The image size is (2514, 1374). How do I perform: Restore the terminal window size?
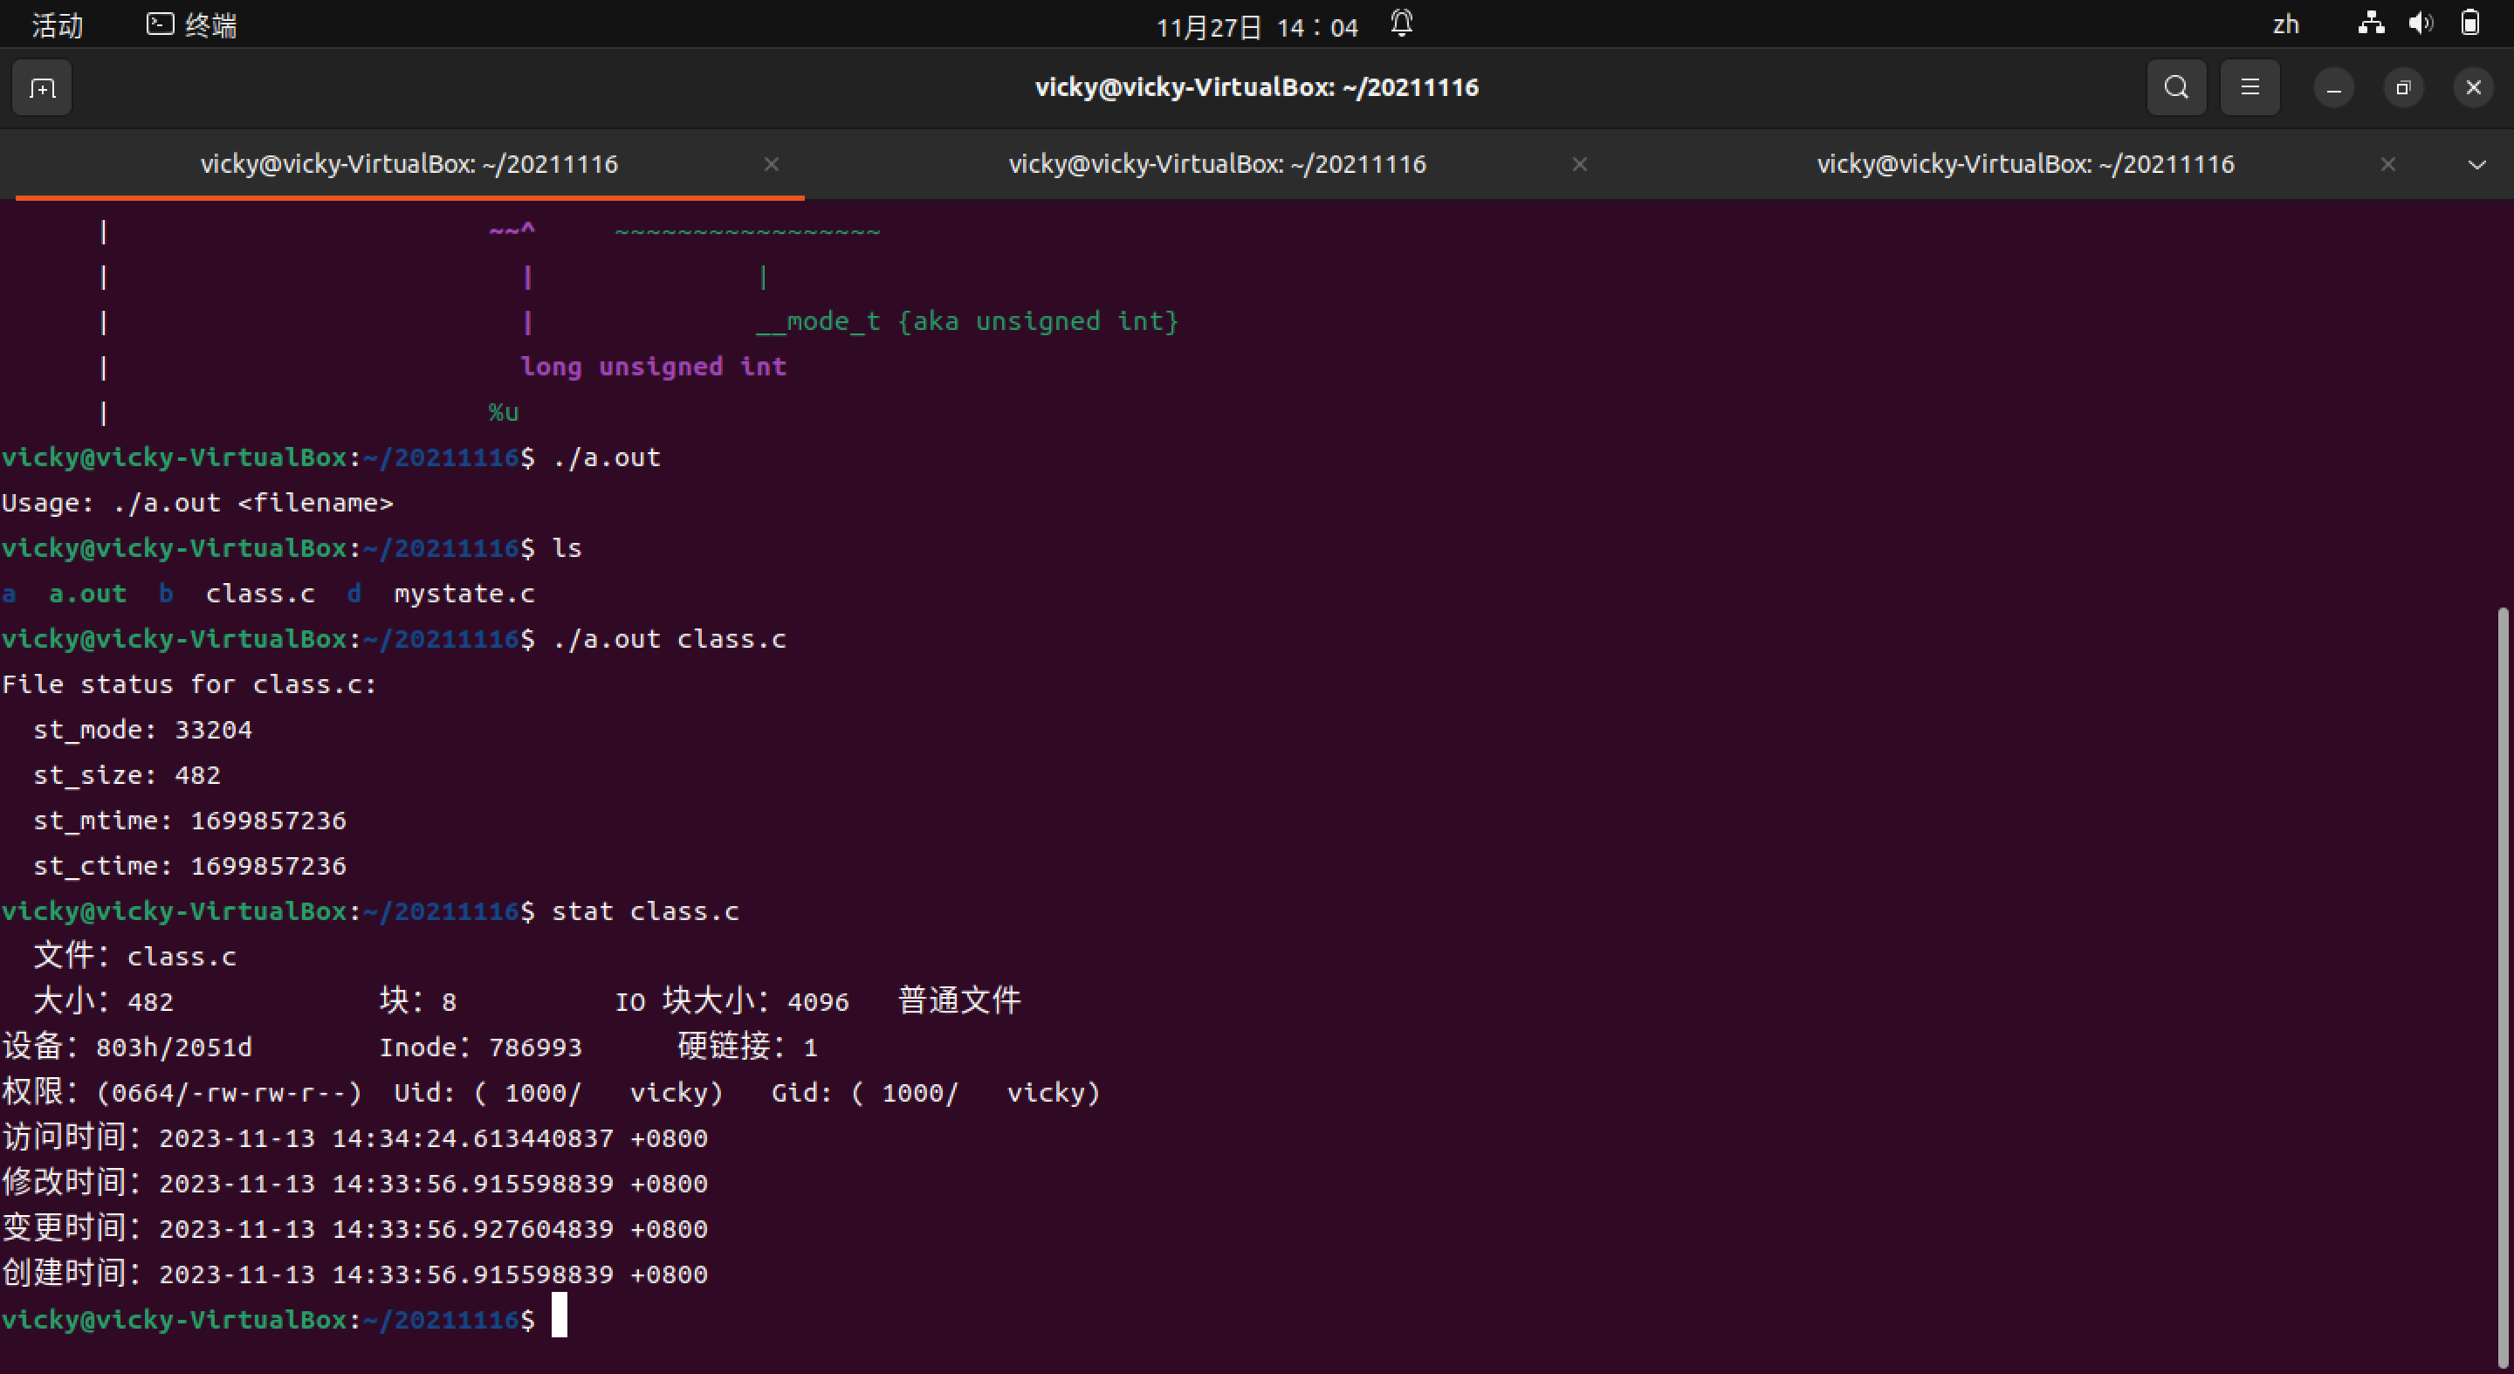[2403, 88]
